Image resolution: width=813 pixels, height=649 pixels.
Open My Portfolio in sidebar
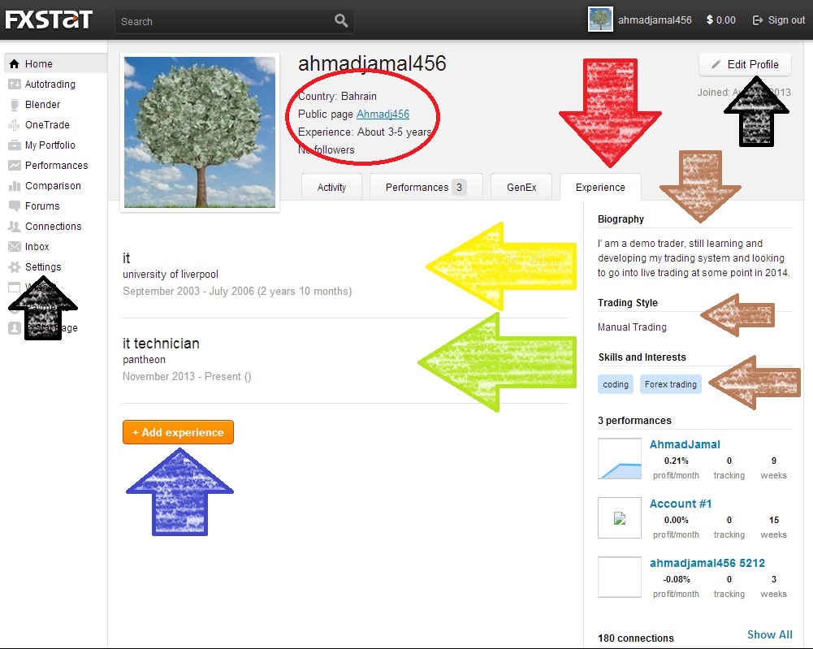tap(50, 145)
